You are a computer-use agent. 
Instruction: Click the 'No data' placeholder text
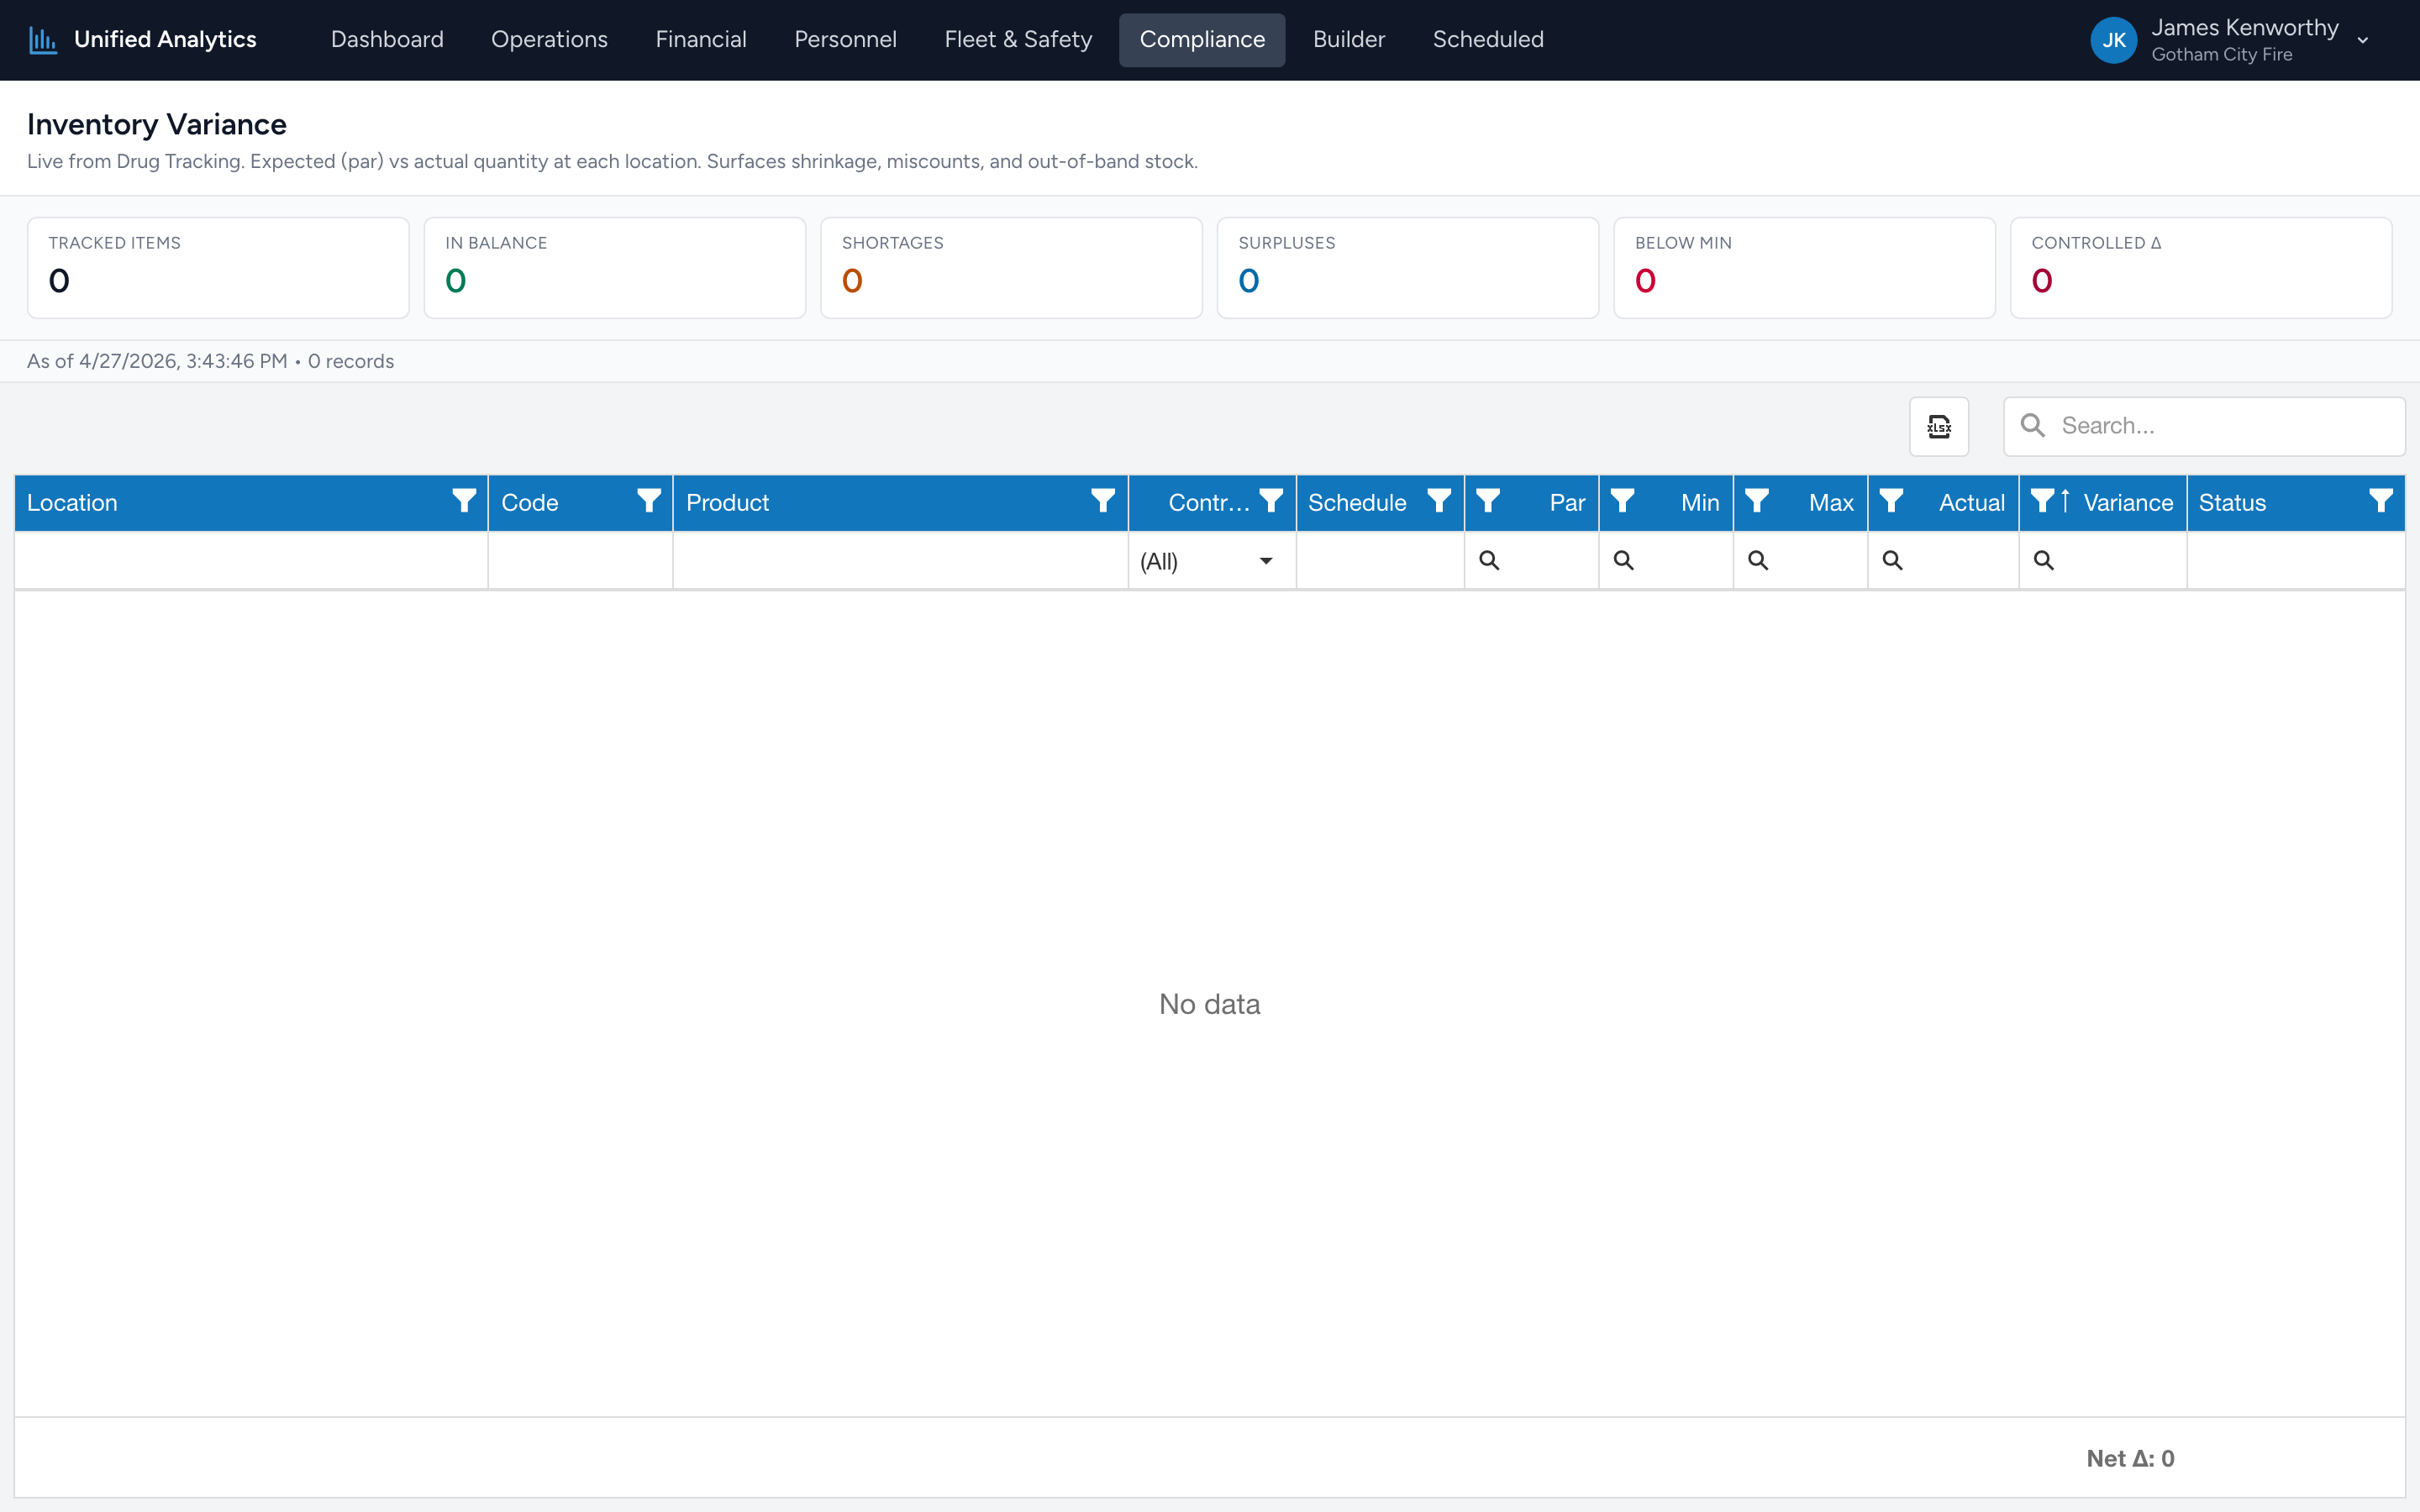[x=1209, y=1004]
